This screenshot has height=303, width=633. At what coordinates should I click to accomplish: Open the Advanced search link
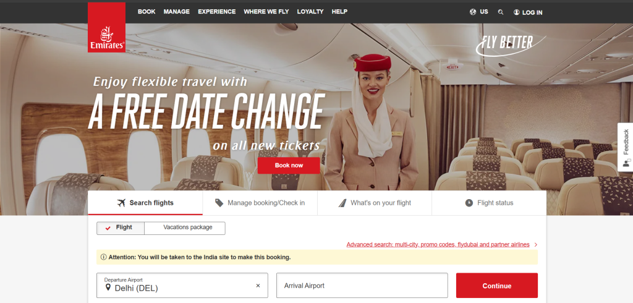438,244
